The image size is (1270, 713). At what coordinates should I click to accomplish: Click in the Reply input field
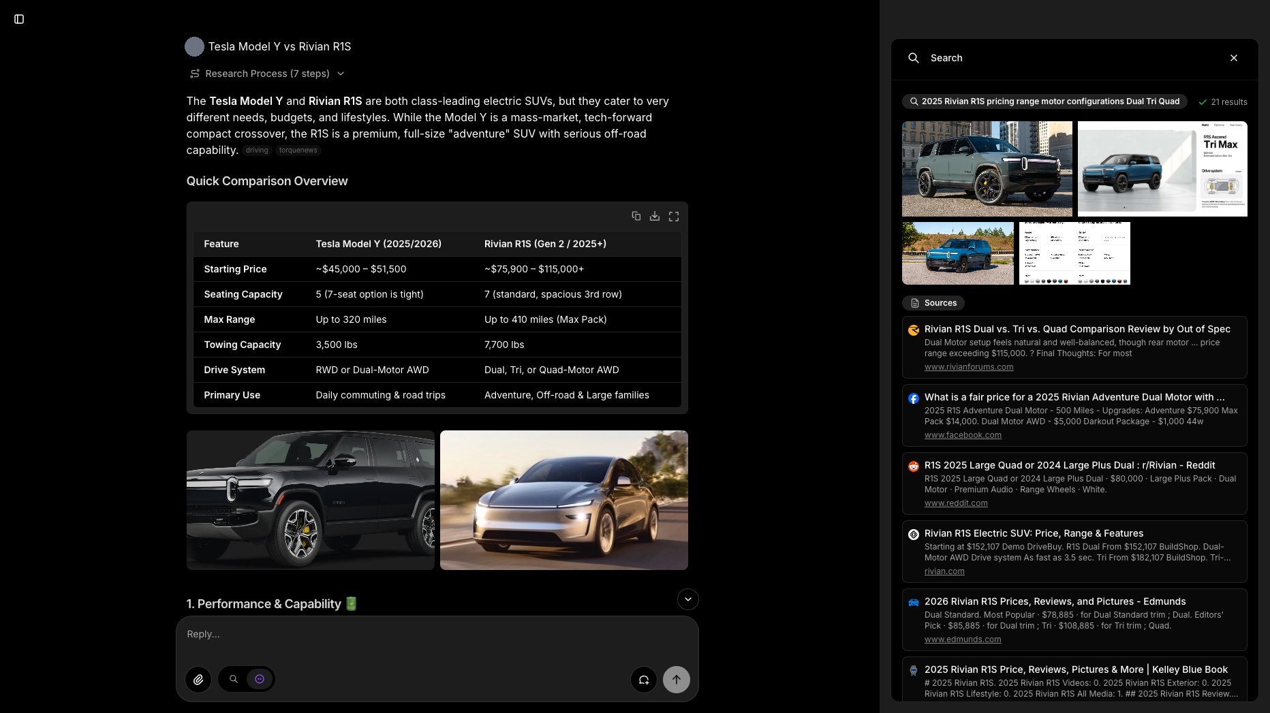pyautogui.click(x=437, y=634)
